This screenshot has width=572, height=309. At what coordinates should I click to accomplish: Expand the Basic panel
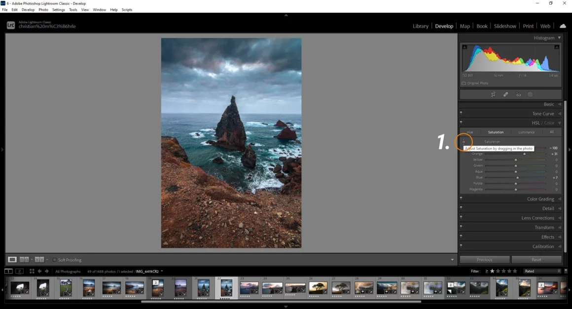pyautogui.click(x=548, y=104)
